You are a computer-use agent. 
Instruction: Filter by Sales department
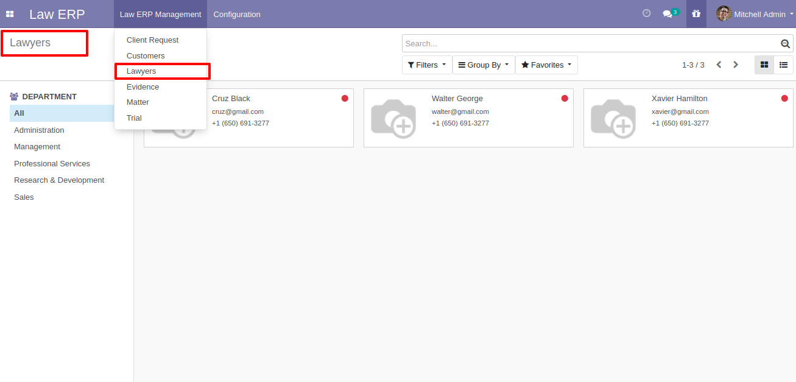pyautogui.click(x=24, y=197)
